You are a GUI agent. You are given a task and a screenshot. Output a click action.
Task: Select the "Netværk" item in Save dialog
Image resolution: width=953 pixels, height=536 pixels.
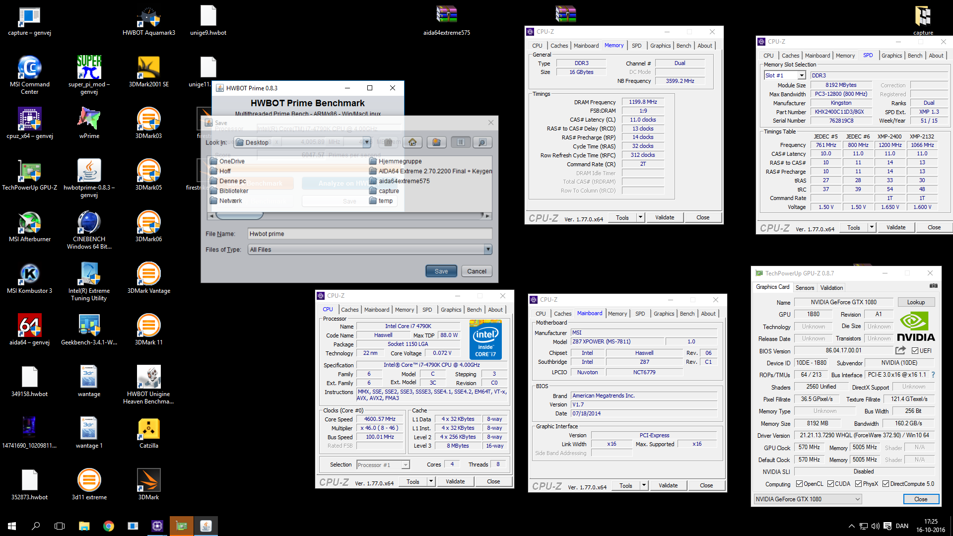(x=225, y=201)
